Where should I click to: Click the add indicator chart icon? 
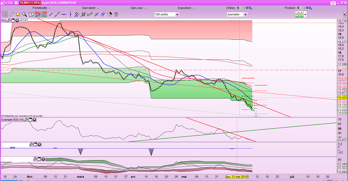coord(299,14)
